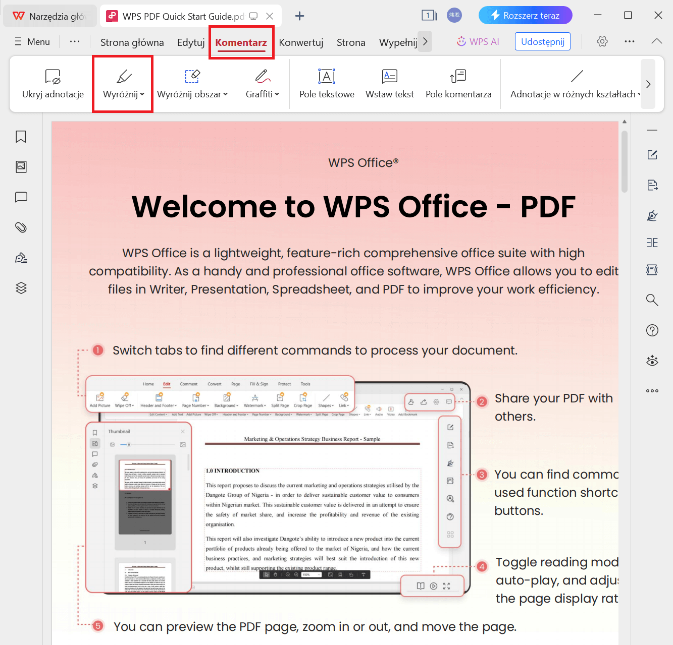Open the Wyróżnij dropdown arrow
Image resolution: width=673 pixels, height=645 pixels.
click(x=142, y=94)
